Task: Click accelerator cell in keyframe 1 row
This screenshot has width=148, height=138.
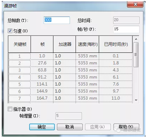Action: (65, 56)
